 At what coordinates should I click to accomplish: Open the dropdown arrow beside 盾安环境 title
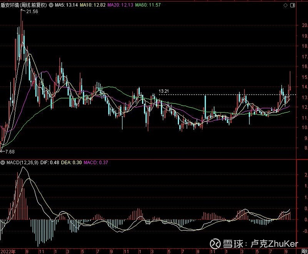[x=51, y=5]
